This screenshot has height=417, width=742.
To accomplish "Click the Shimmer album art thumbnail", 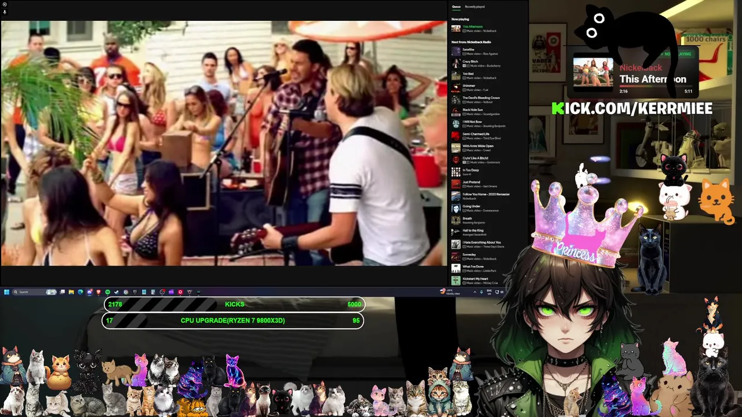I will (456, 88).
